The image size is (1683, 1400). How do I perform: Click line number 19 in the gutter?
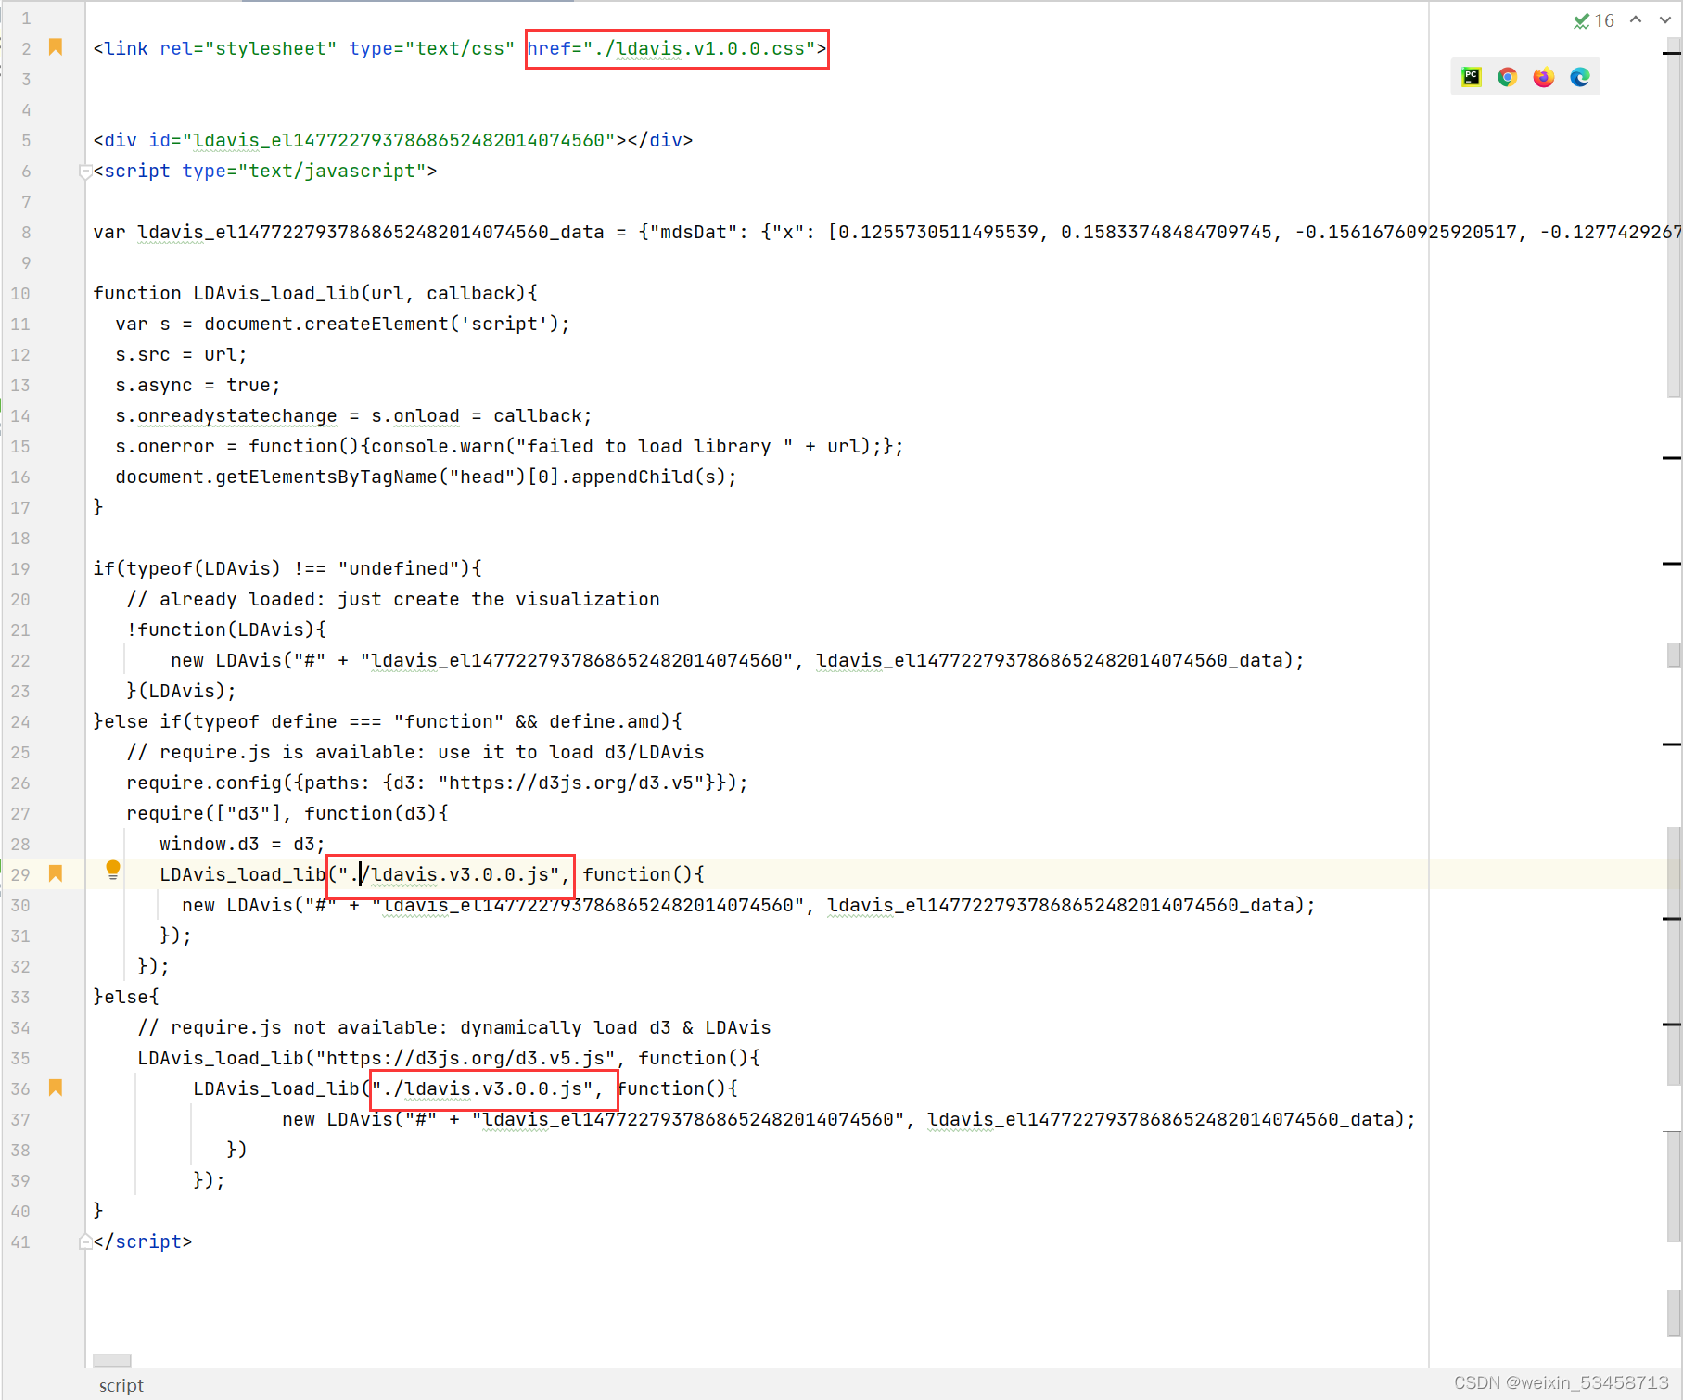coord(20,568)
